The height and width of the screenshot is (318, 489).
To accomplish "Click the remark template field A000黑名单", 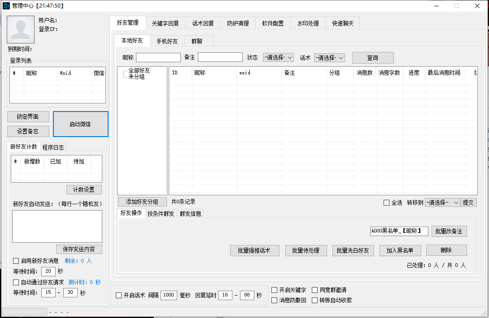I will click(399, 231).
